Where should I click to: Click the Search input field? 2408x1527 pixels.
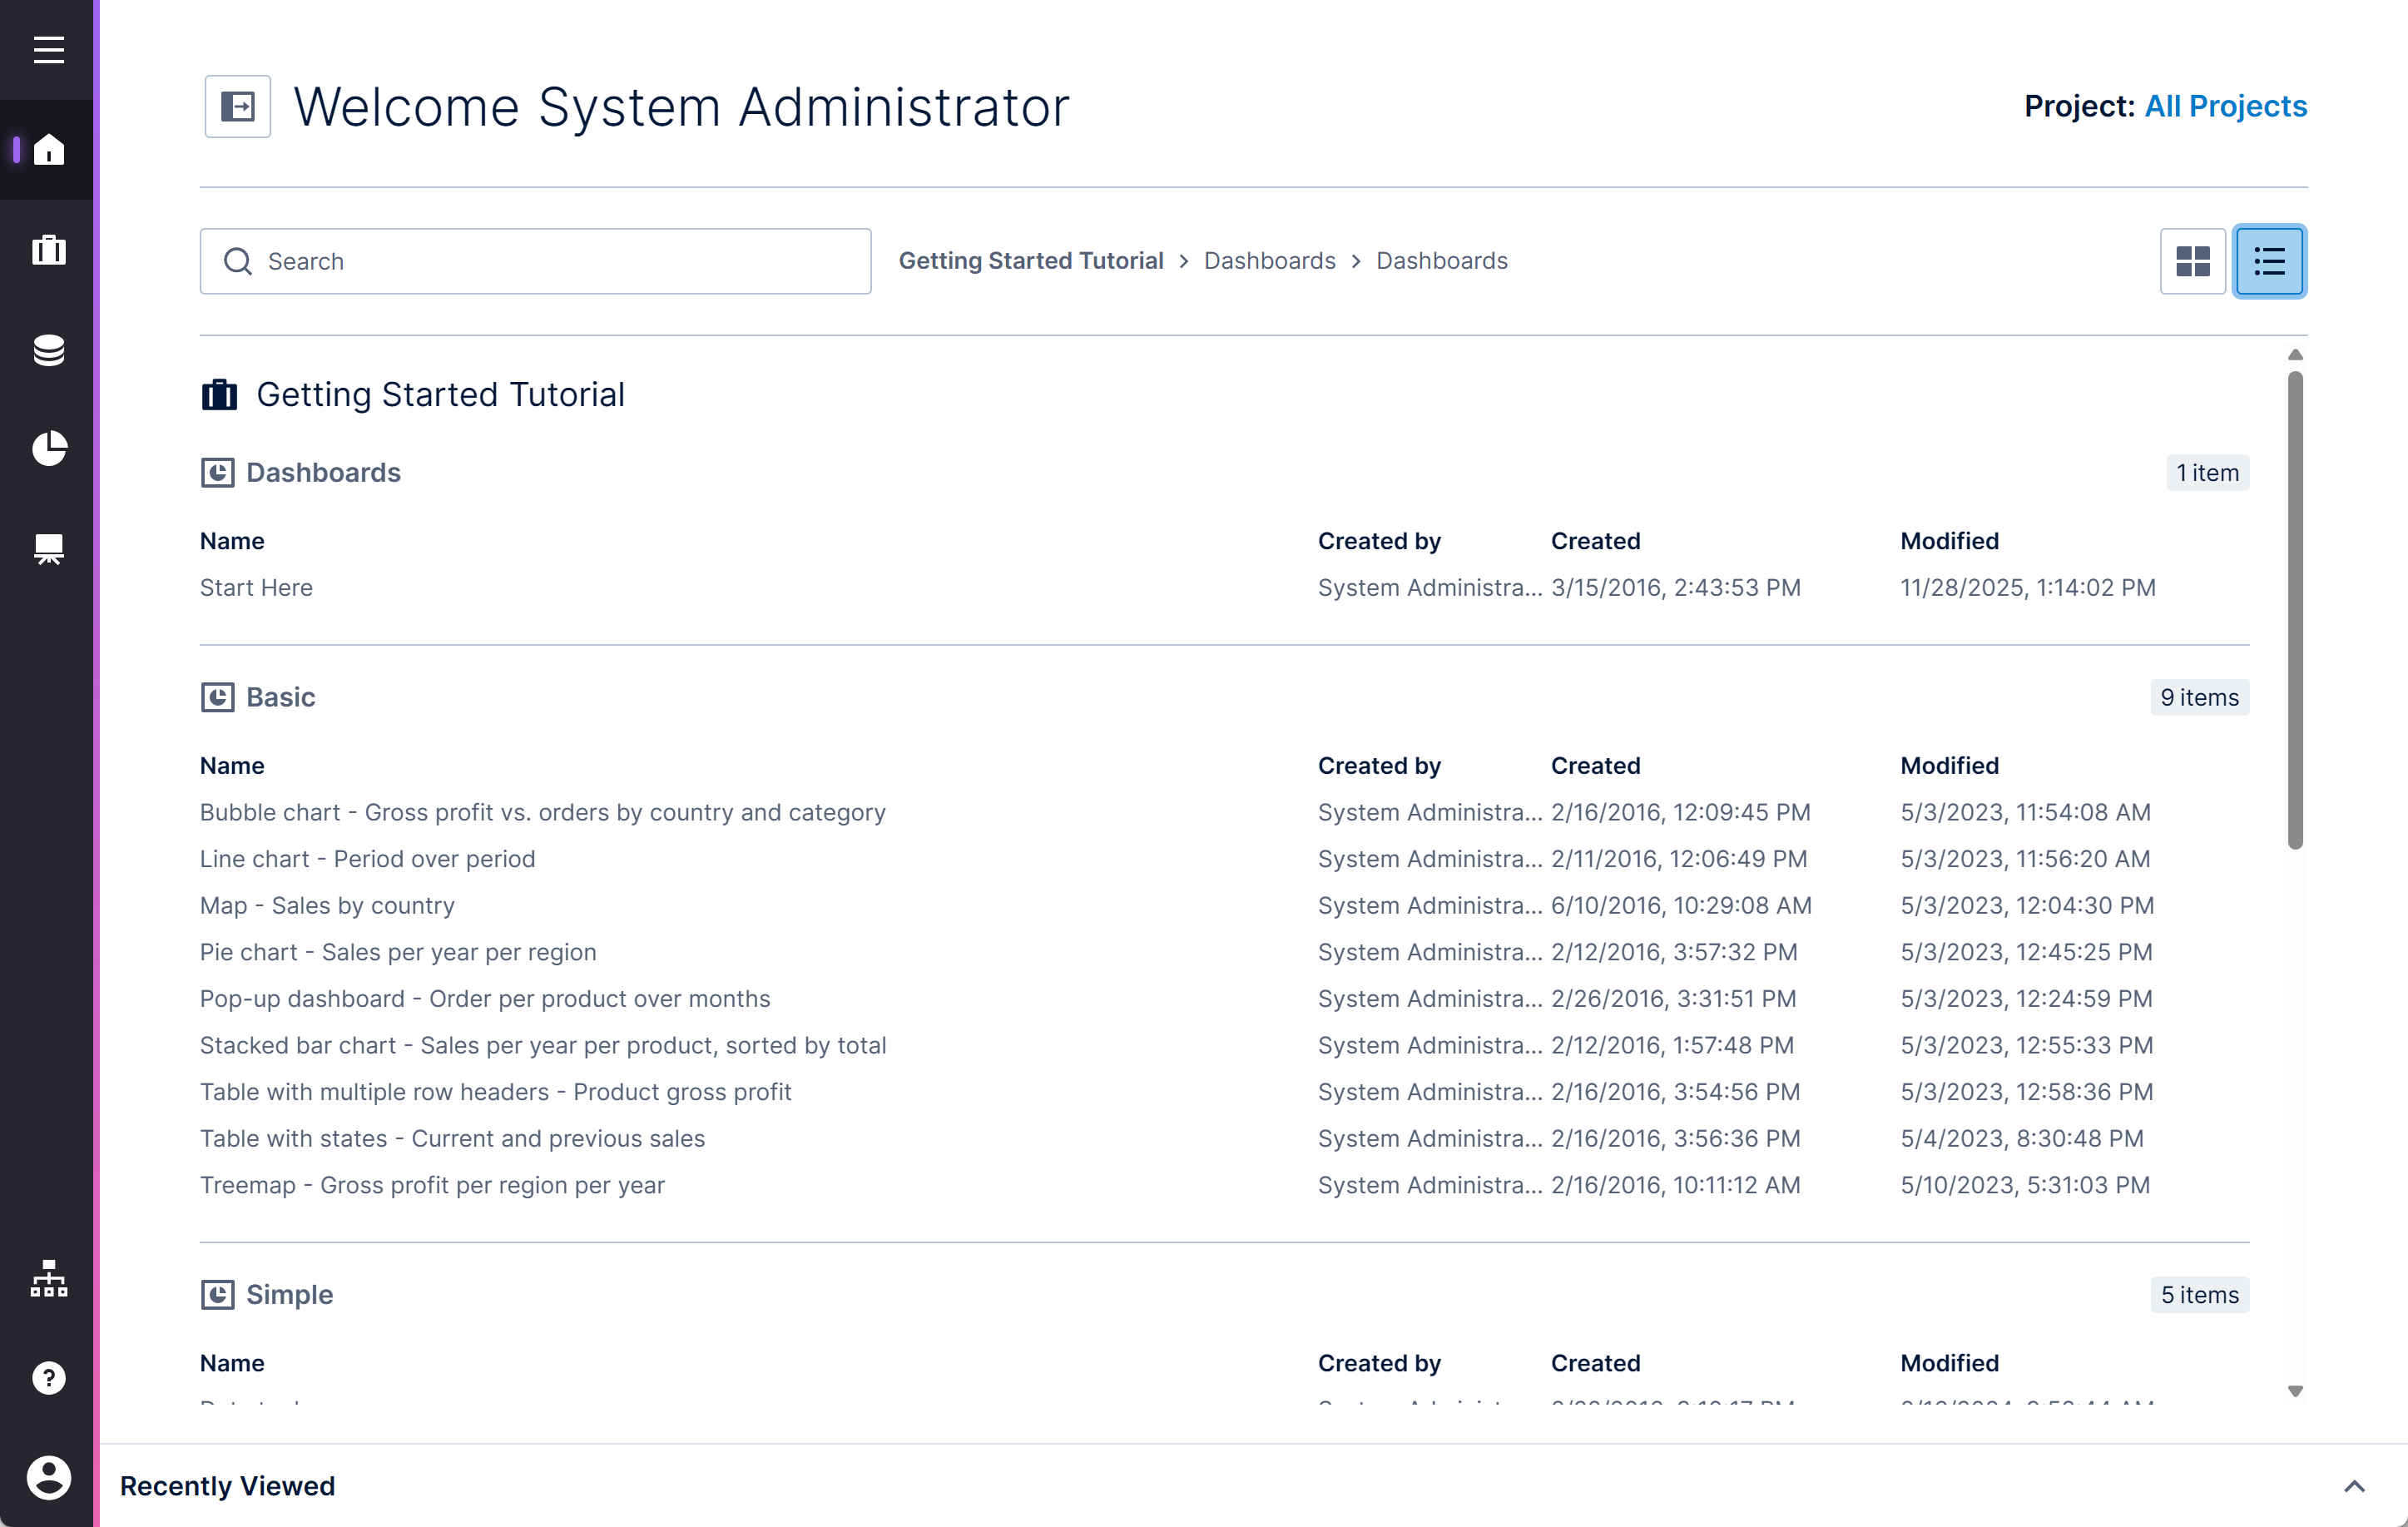(560, 262)
